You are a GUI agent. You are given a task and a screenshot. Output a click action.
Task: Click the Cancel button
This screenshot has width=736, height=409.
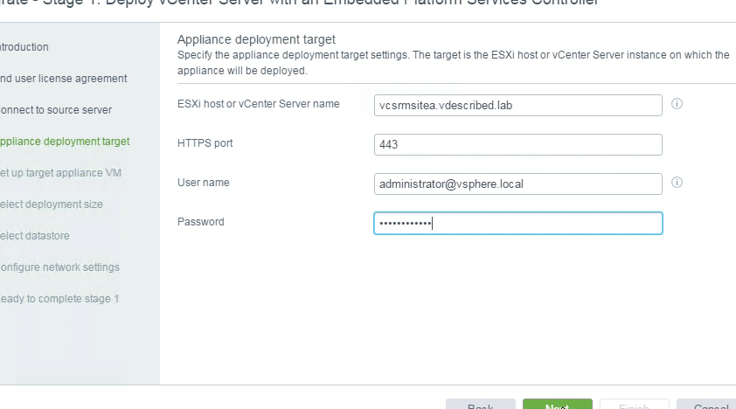(x=706, y=404)
